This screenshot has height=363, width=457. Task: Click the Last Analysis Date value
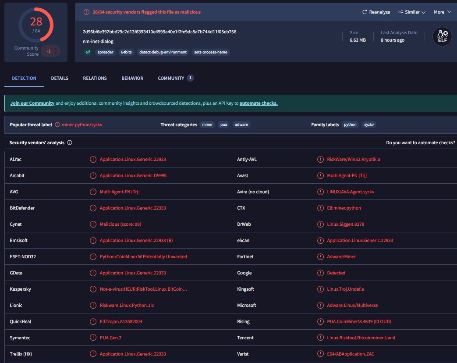pos(392,40)
